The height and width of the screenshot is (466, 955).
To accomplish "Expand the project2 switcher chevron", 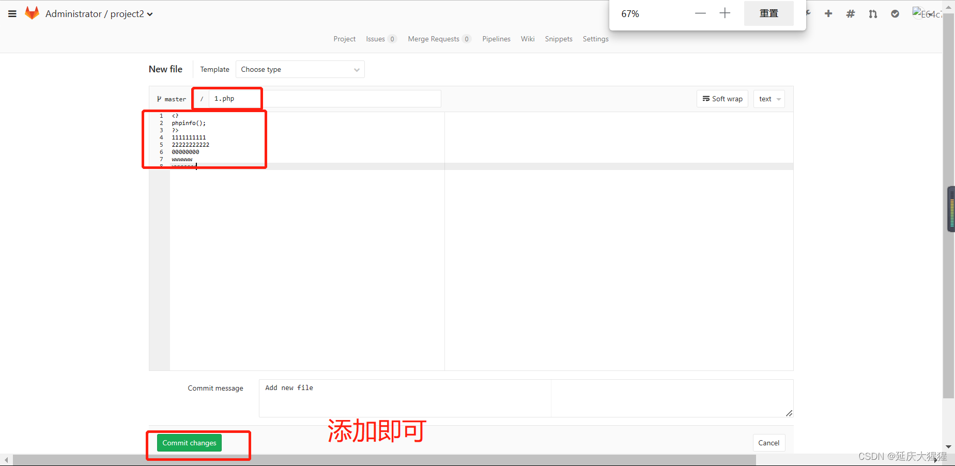I will (150, 14).
